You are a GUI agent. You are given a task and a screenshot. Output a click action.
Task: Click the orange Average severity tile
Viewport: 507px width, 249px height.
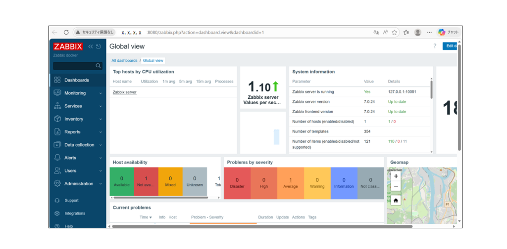tap(290, 183)
